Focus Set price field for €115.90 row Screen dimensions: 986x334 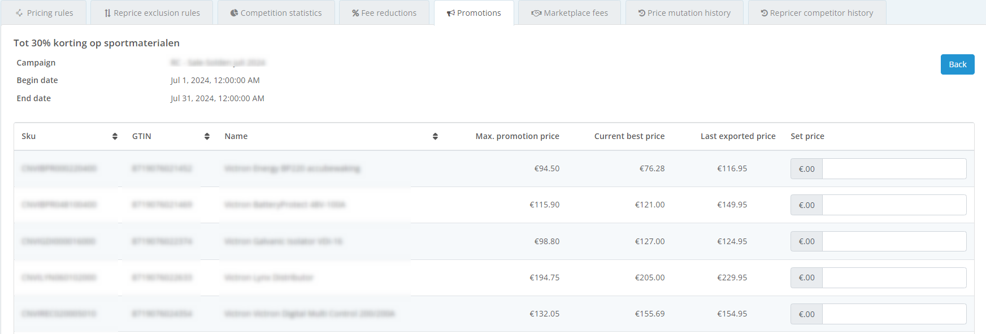894,205
